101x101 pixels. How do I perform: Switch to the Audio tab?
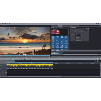71,26
